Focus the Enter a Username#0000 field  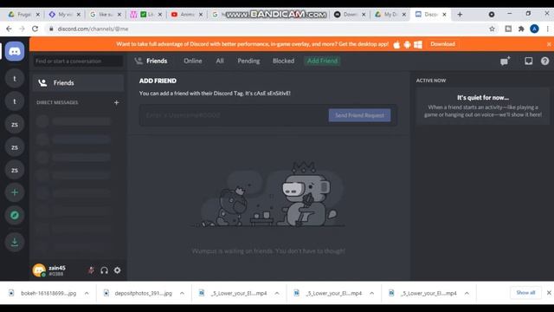coord(234,115)
